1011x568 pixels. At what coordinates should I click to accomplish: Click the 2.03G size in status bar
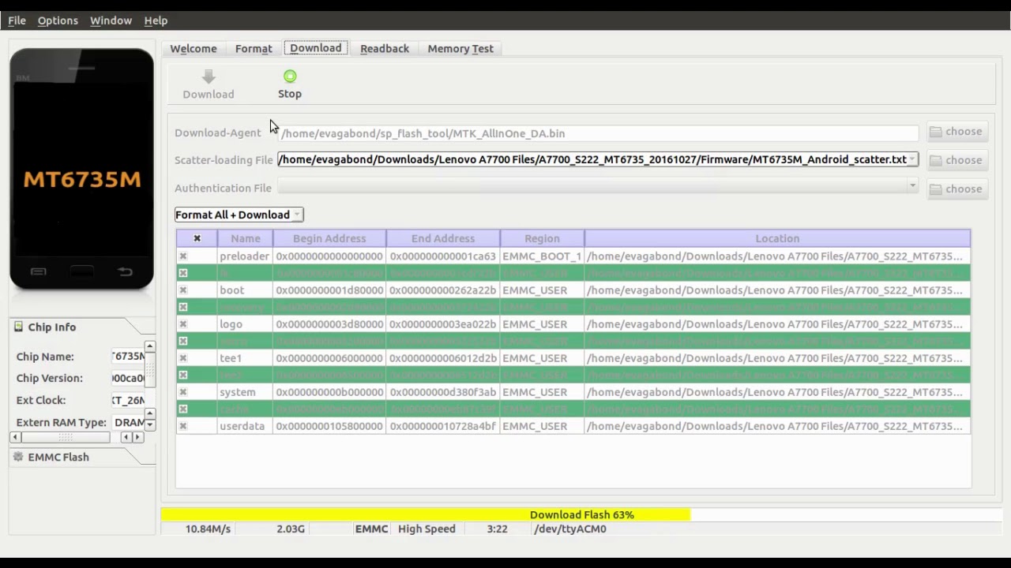coord(290,529)
